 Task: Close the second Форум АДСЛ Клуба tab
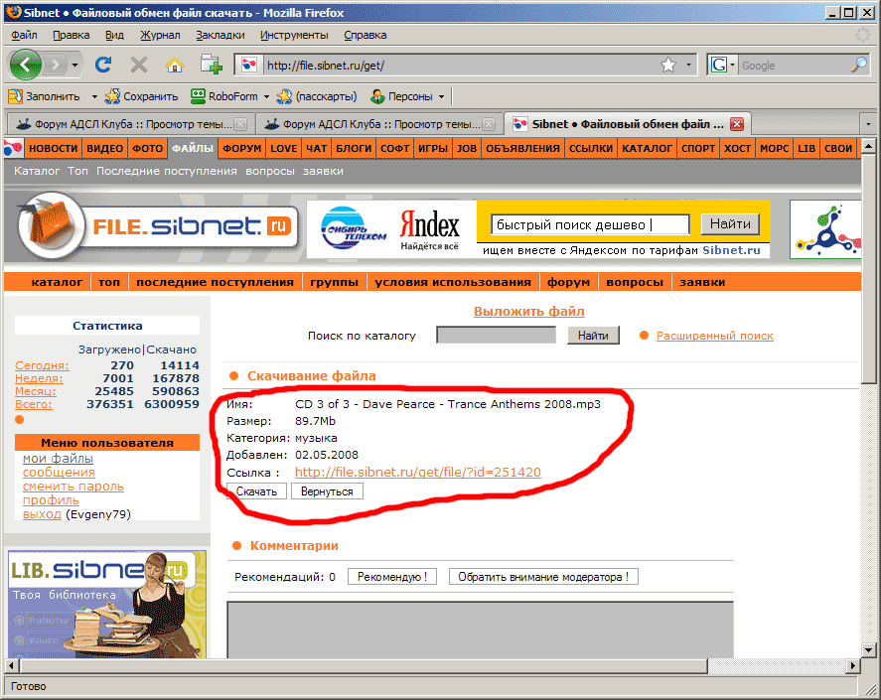(x=489, y=124)
